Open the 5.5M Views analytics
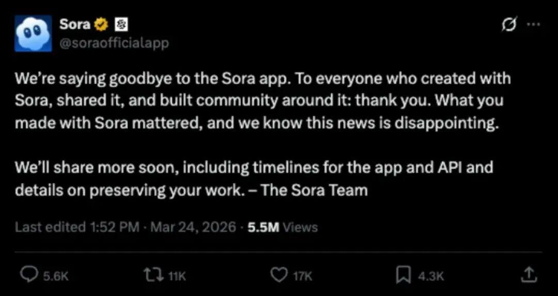 coord(283,227)
